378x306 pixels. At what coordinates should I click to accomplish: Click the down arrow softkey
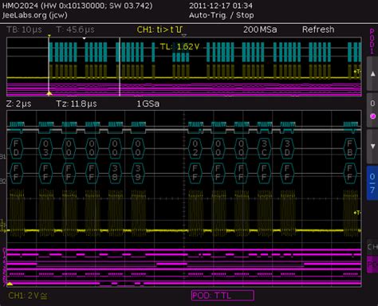(372, 147)
